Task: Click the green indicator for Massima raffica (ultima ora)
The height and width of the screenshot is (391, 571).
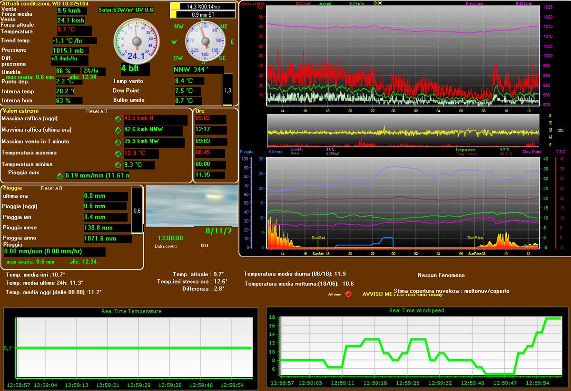Action: click(118, 131)
